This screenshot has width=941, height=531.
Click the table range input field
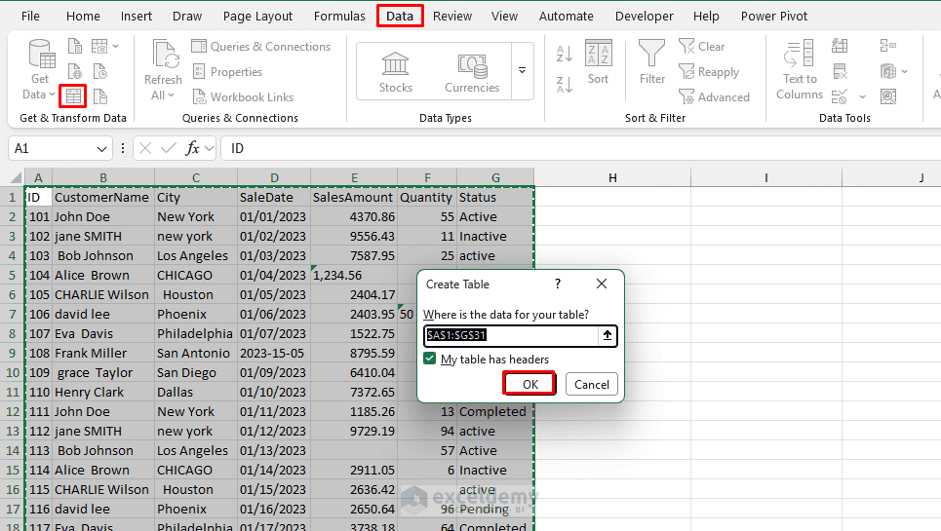point(511,335)
